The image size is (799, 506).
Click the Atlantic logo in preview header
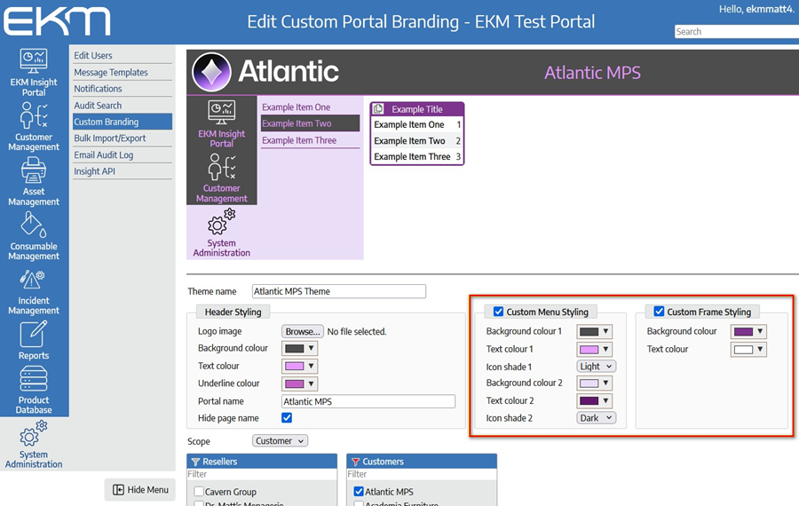click(x=265, y=71)
